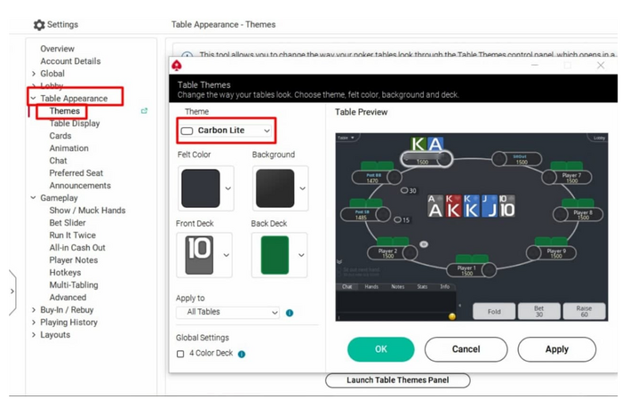Select Cards in the sidebar
622x407 pixels.
(x=60, y=136)
